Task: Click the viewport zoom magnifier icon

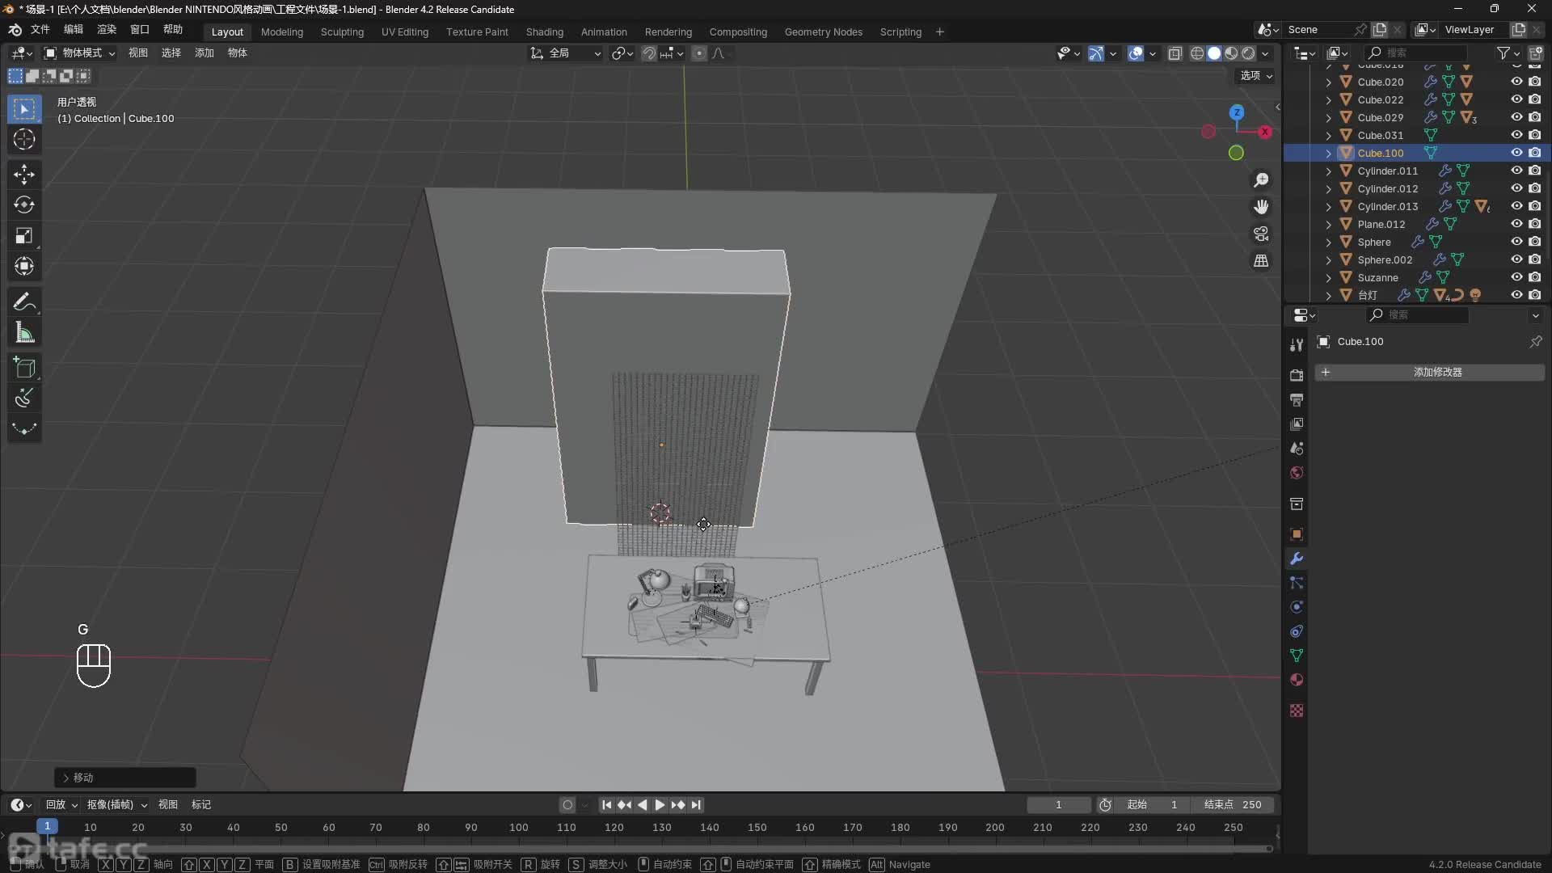Action: (1261, 179)
